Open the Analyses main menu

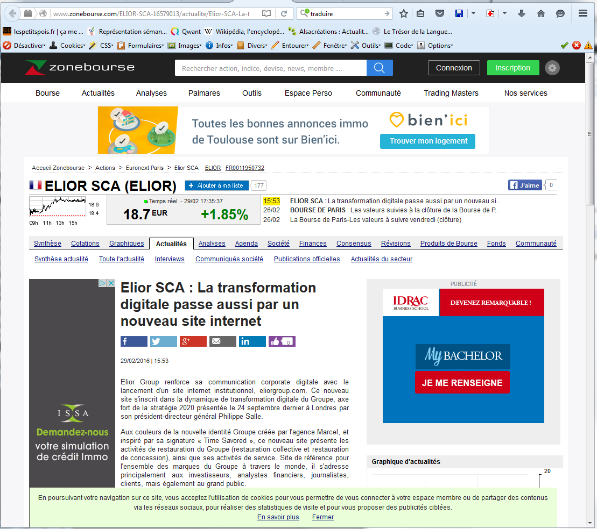[x=151, y=93]
